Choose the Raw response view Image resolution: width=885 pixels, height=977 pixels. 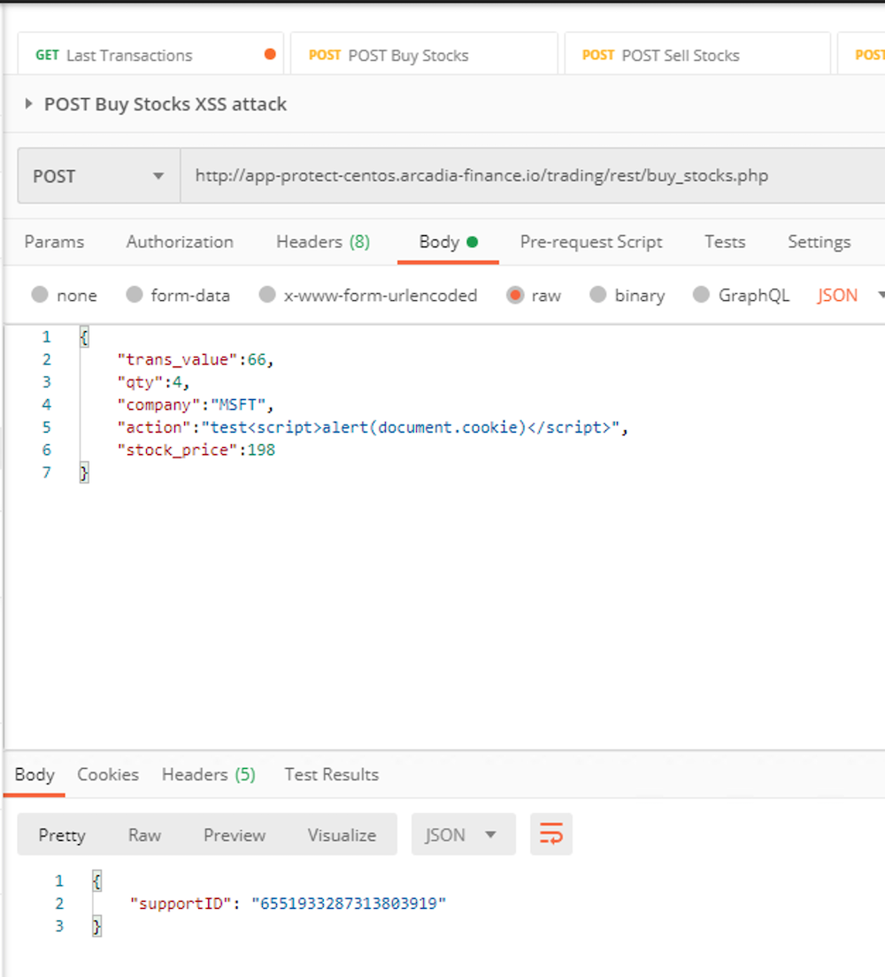tap(144, 835)
